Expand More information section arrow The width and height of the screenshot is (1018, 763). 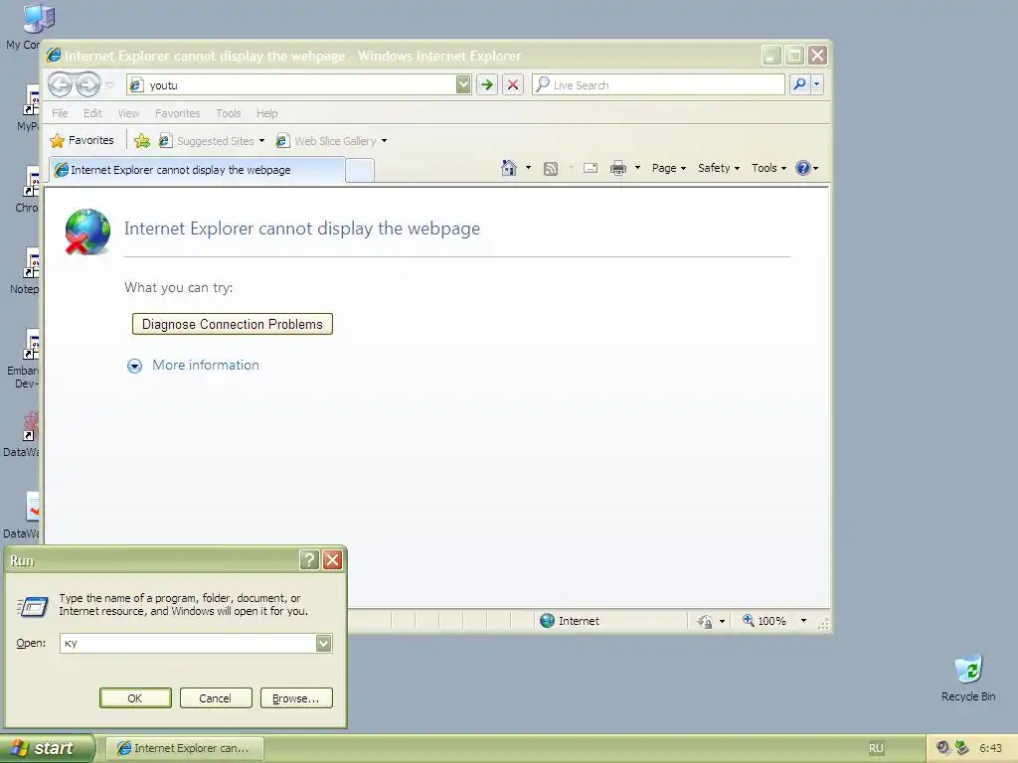click(x=134, y=366)
